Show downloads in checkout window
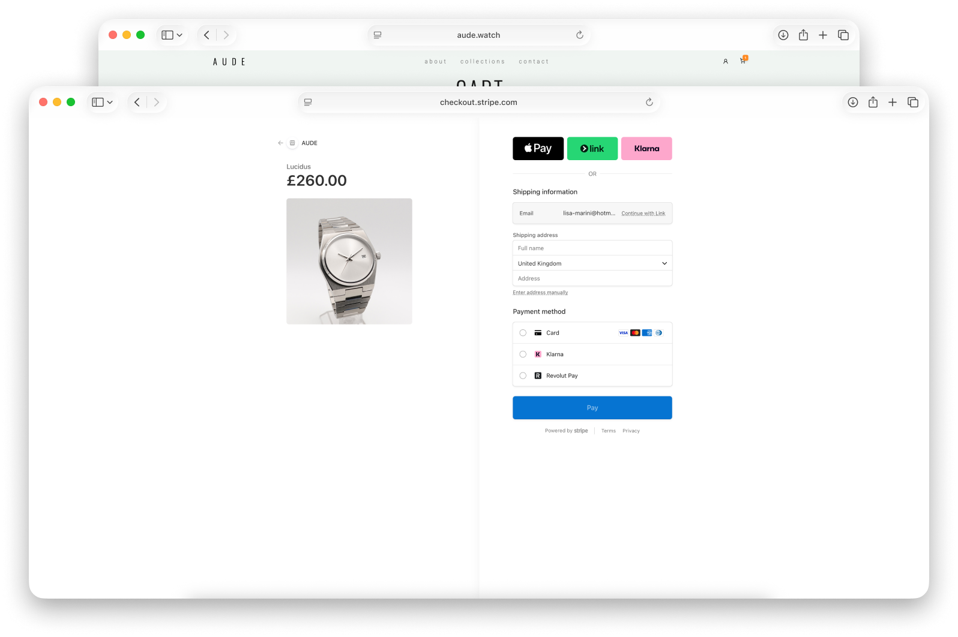The image size is (958, 637). [853, 103]
